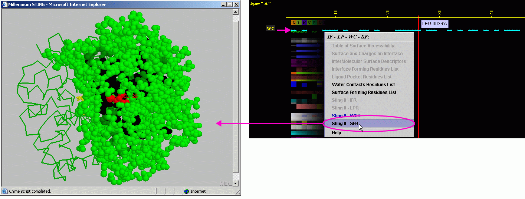Click the 1gnw "A" chain label
Viewport: 525px width, 199px height.
pyautogui.click(x=261, y=3)
